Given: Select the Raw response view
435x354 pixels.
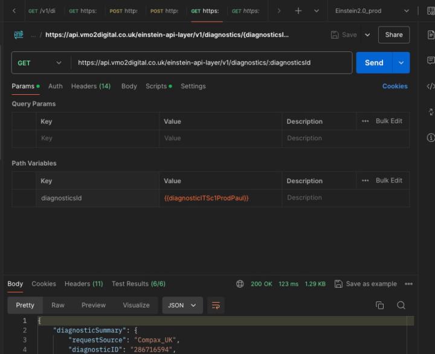Looking at the screenshot, I should (58, 305).
